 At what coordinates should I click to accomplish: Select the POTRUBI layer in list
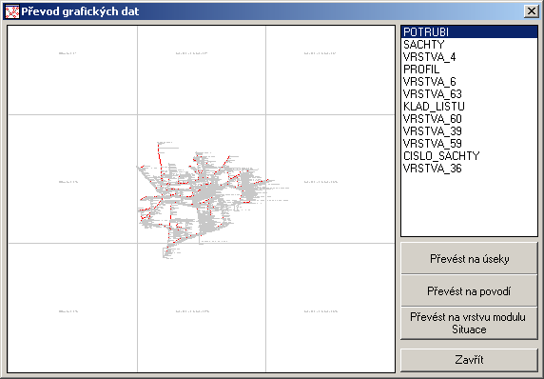coord(469,32)
